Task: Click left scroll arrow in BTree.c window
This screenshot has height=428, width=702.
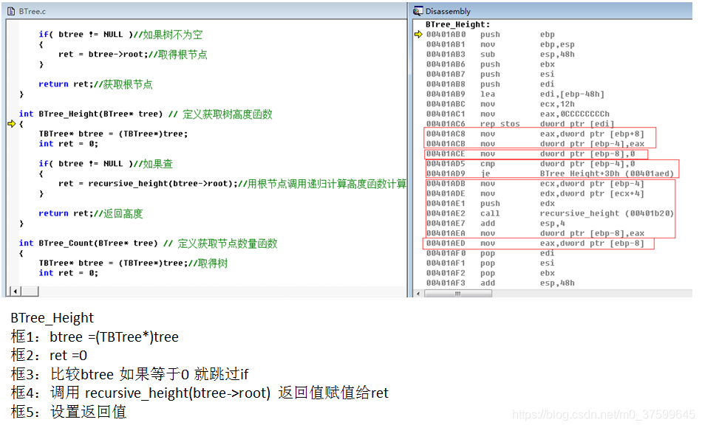Action: point(16,291)
